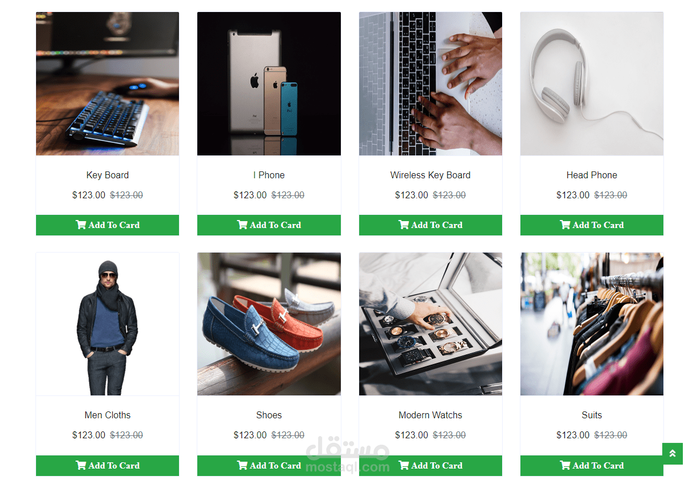Click cart icon under Suits product

click(565, 466)
